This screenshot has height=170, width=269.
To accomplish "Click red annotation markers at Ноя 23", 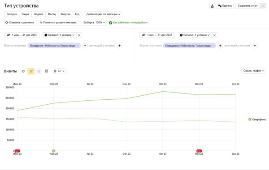I will (199, 151).
